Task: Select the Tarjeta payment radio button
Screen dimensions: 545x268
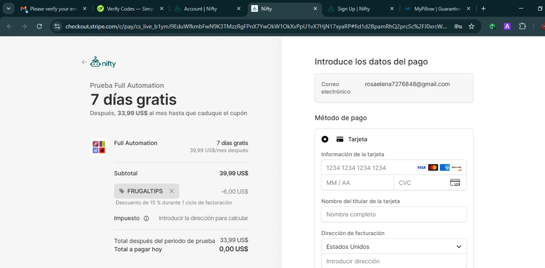Action: (325, 139)
